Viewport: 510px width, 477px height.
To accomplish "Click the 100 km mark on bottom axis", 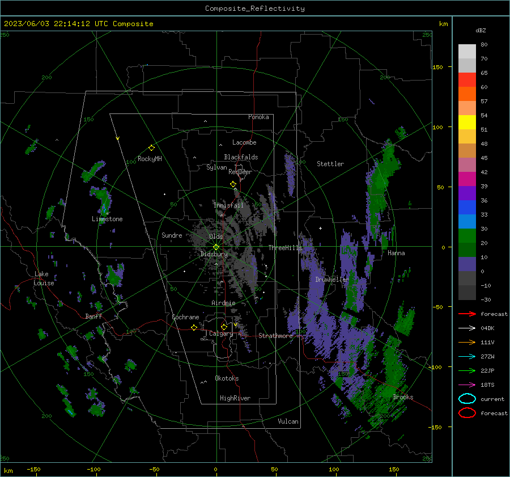I will 334,469.
